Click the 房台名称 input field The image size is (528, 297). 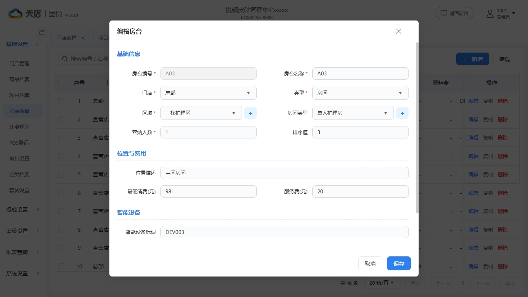360,73
